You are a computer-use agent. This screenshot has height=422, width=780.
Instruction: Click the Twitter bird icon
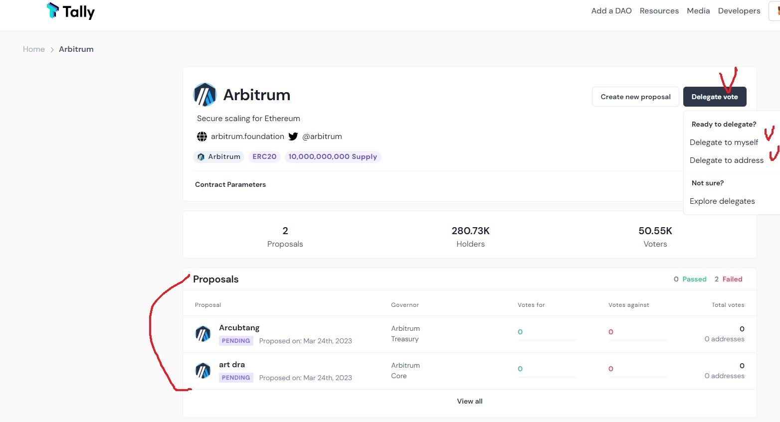point(293,137)
